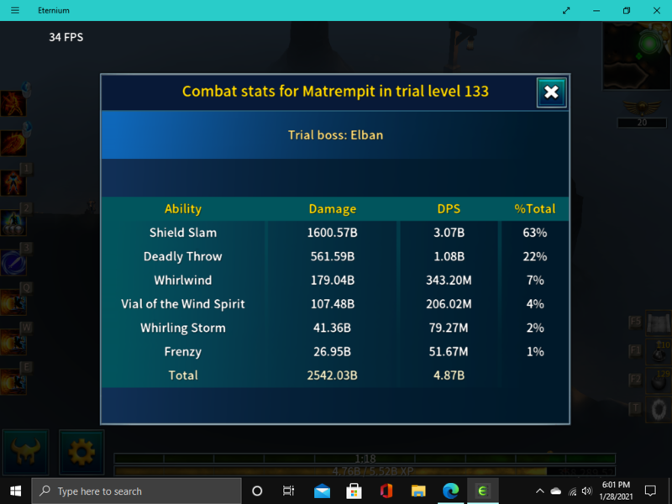
Task: Click the Windows search box
Action: pos(137,491)
